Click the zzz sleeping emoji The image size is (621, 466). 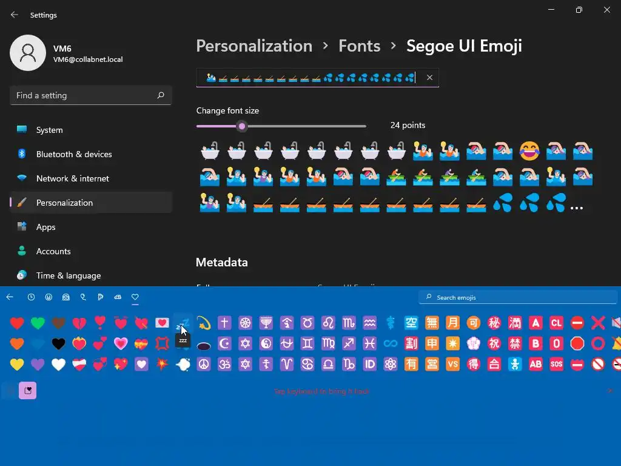point(183,323)
